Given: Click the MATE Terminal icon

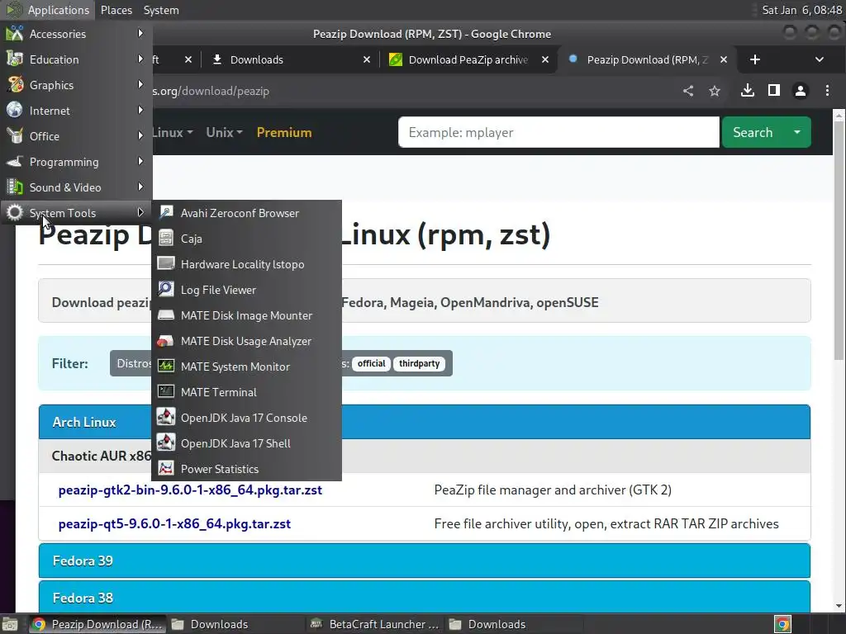Looking at the screenshot, I should [x=165, y=391].
